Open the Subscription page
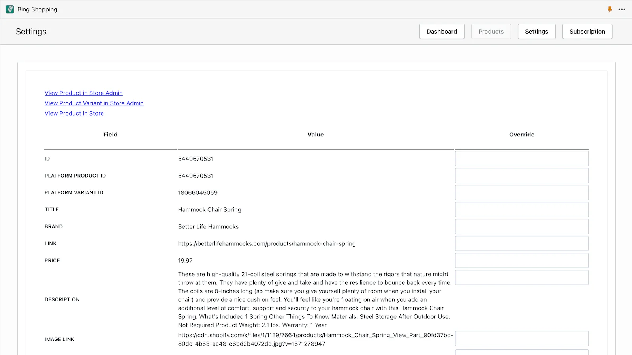The image size is (632, 355). 587,32
